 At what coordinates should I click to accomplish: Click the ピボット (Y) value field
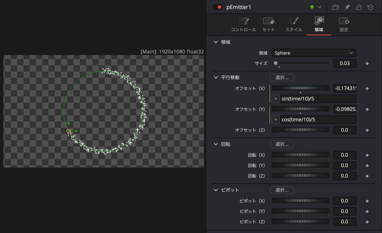tap(345, 211)
